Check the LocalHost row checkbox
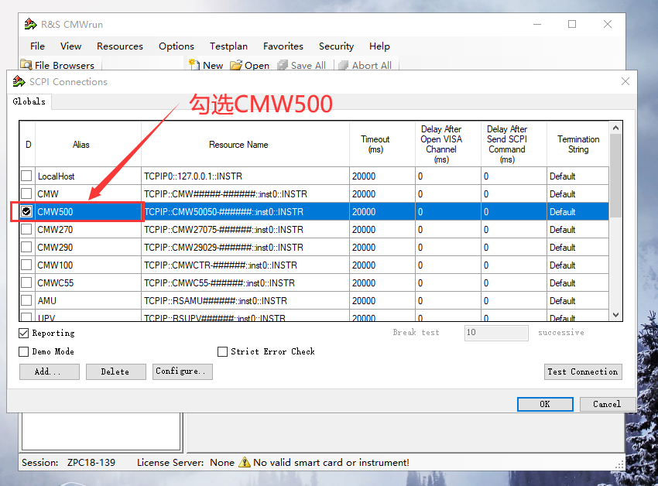Viewport: 658px width, 486px height. tap(26, 176)
